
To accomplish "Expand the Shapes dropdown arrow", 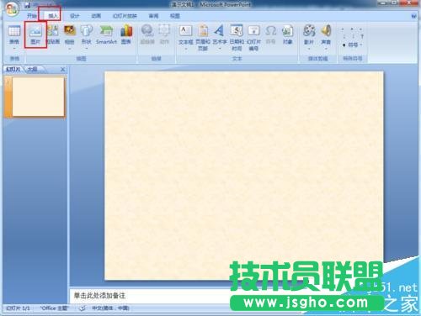I will [87, 49].
